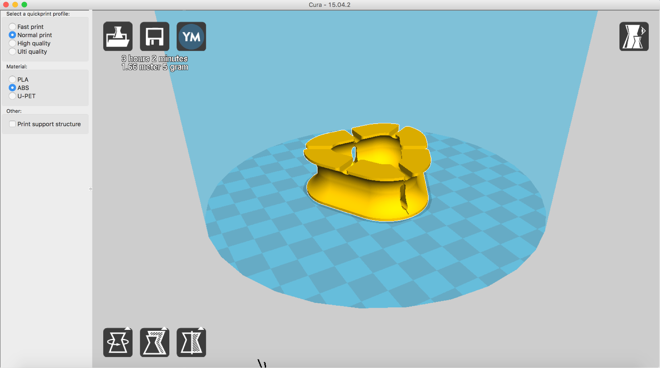Click the Cura window title bar

(x=330, y=4)
